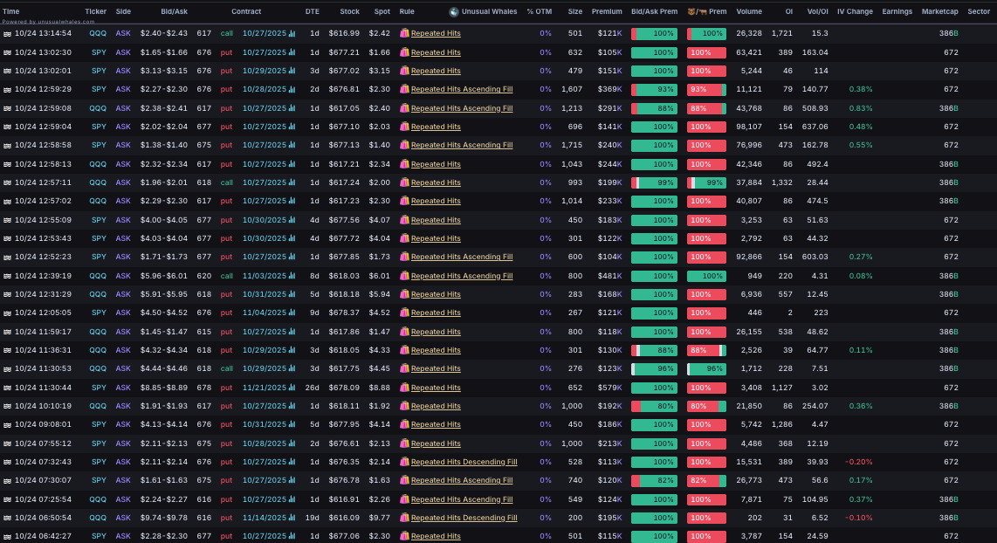Click the rule alert icon in 13:02:30 row
Image resolution: width=997 pixels, height=543 pixels.
point(404,52)
